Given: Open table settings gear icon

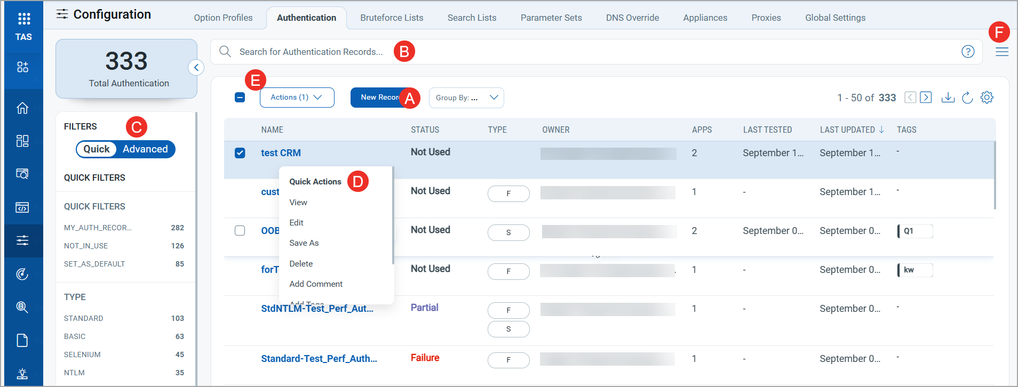Looking at the screenshot, I should point(987,98).
